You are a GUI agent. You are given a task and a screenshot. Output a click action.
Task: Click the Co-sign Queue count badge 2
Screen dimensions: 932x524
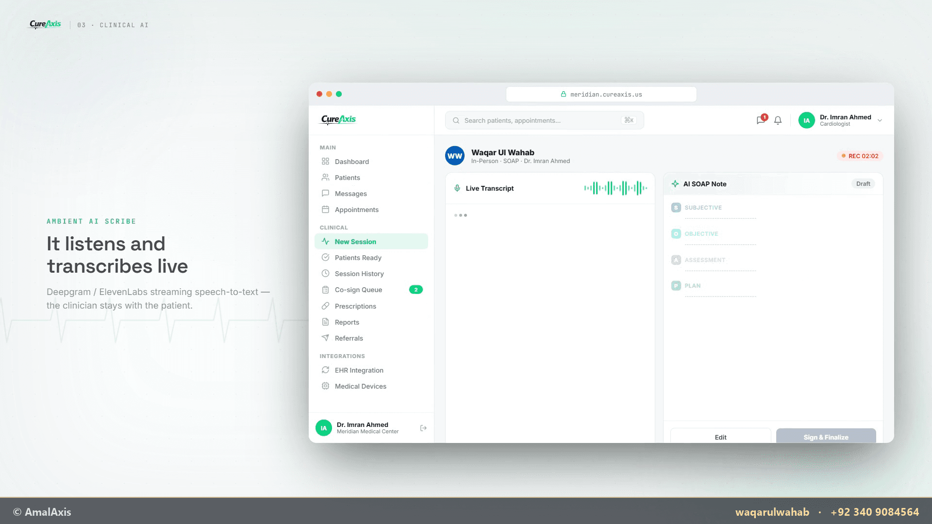tap(416, 290)
